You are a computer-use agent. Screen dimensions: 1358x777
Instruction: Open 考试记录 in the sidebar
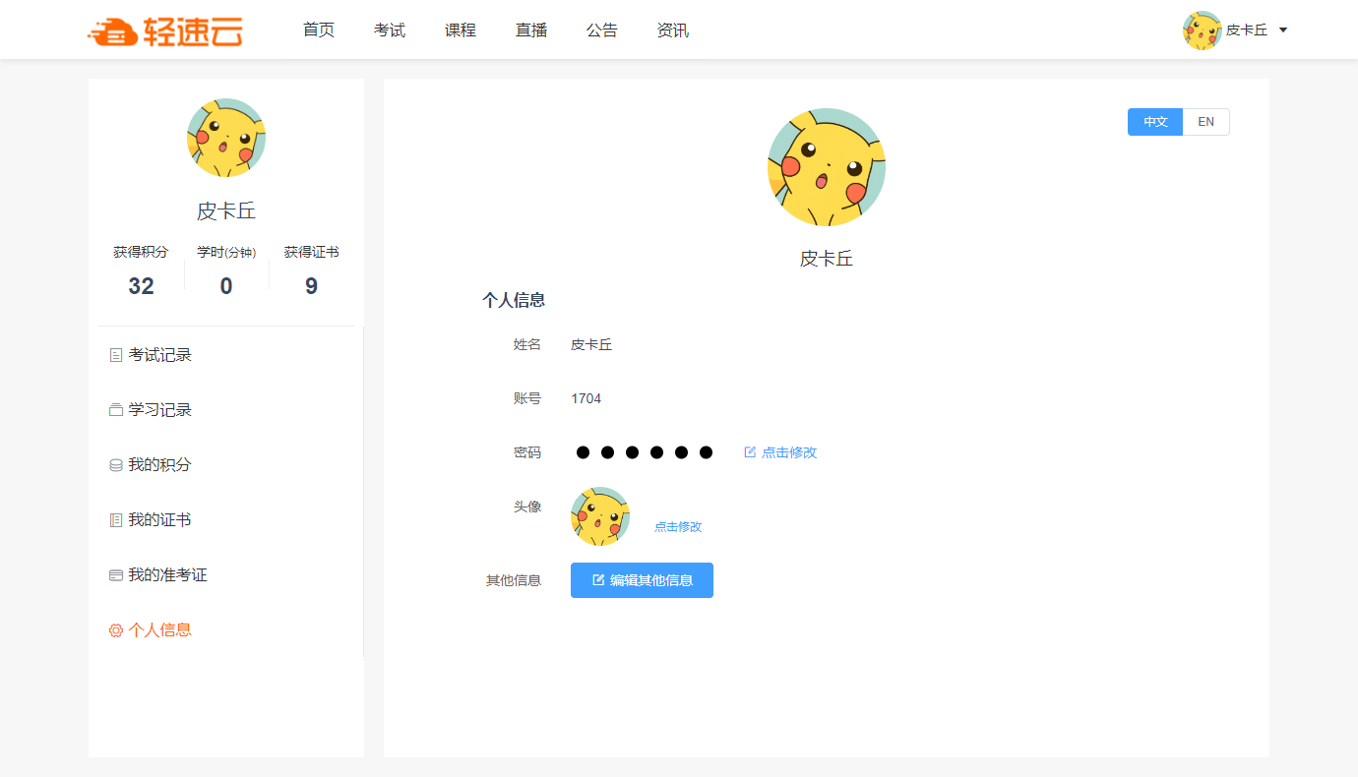(x=159, y=355)
